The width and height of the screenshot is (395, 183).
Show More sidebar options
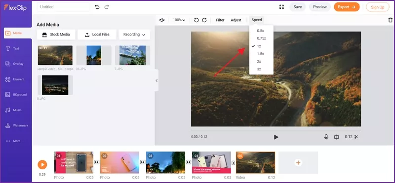pyautogui.click(x=13, y=141)
